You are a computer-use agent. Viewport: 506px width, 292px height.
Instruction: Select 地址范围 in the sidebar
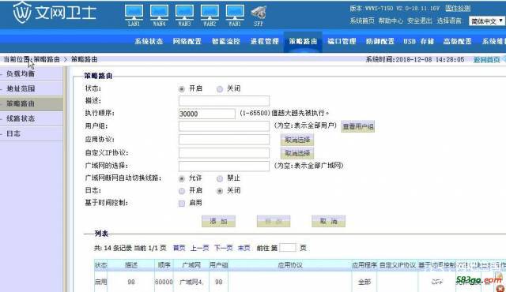pos(32,88)
